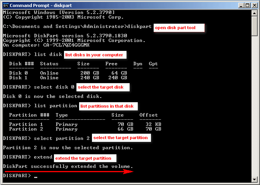Click 'C:\Documents and Settings\Administrator>diskpart' command line
260x185 pixels.
[77, 26]
